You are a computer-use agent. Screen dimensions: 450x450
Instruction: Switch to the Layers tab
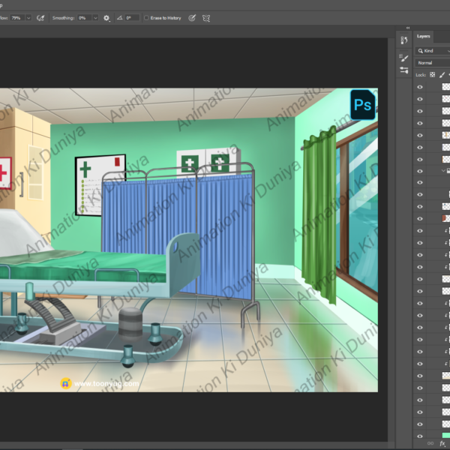(423, 36)
